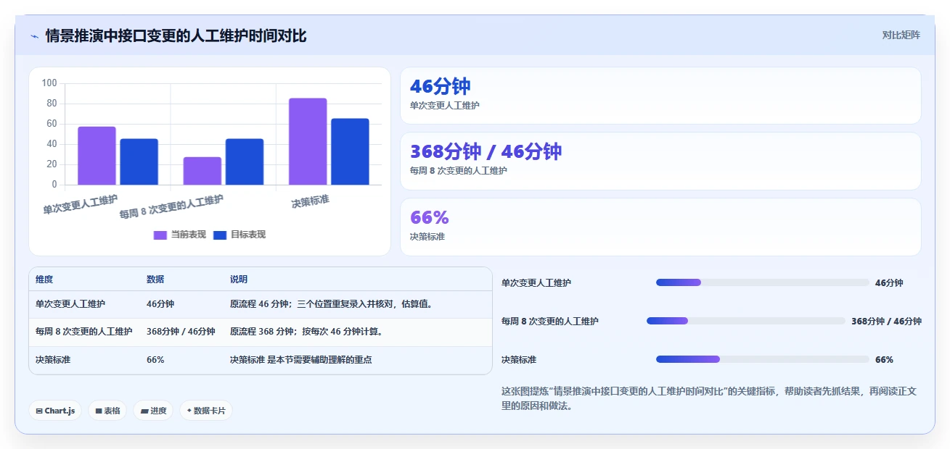Click the panel title 情景推演中接口变更
This screenshot has height=449, width=950.
point(176,35)
